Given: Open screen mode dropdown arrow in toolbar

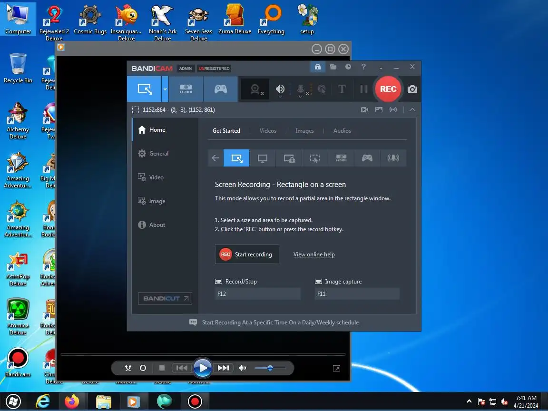Looking at the screenshot, I should (165, 89).
